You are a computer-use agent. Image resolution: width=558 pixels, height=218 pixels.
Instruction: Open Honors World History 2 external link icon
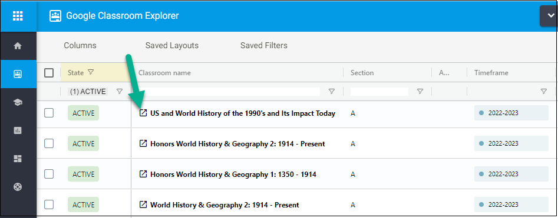coord(143,144)
